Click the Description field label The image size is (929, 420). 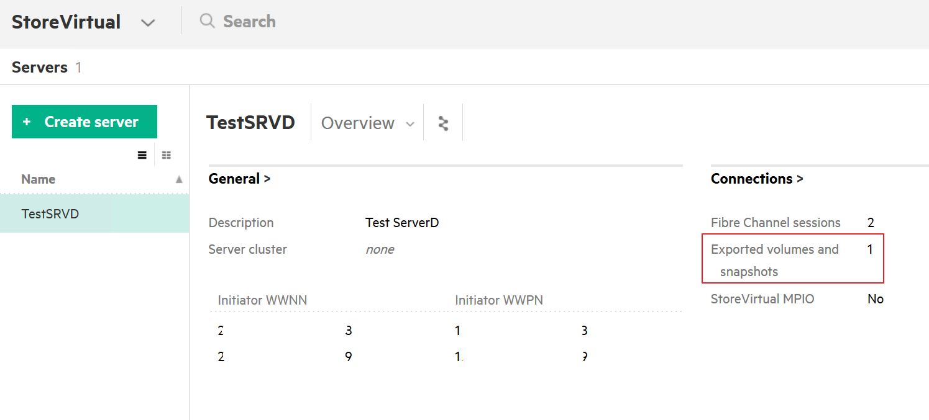tap(241, 223)
